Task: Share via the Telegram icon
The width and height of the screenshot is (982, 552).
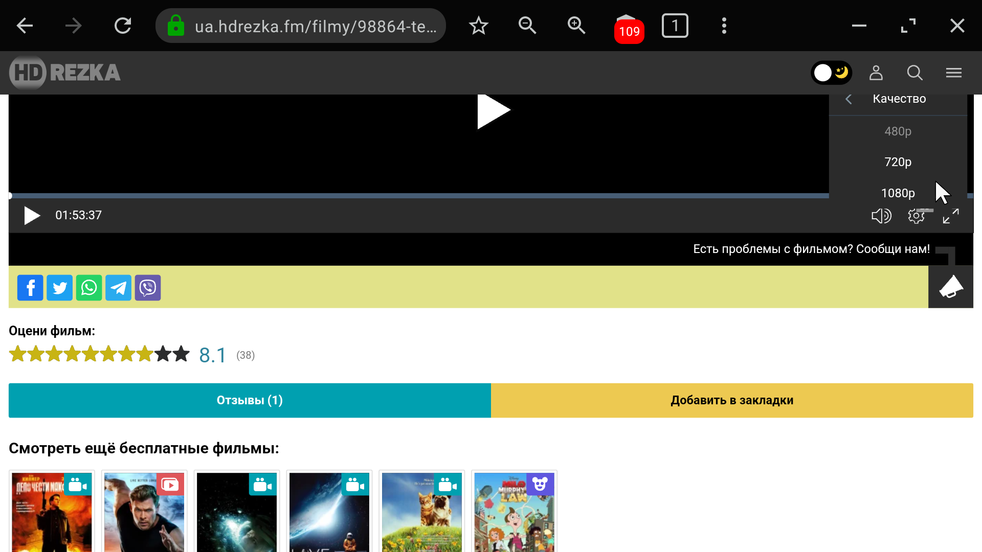Action: pos(118,288)
